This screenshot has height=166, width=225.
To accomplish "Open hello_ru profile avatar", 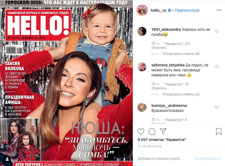I will coord(142,10).
